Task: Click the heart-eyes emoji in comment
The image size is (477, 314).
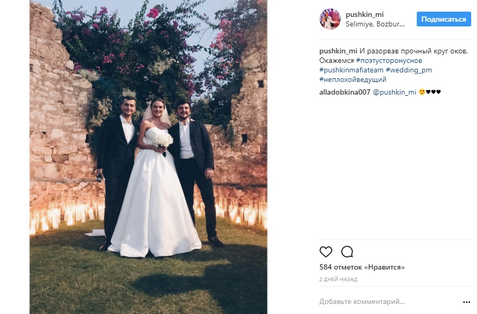Action: 422,92
